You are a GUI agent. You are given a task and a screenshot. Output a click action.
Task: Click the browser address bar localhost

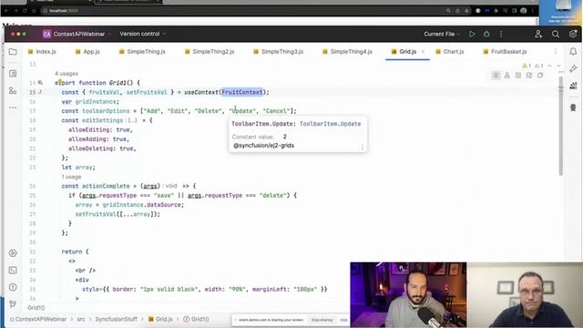[x=64, y=11]
